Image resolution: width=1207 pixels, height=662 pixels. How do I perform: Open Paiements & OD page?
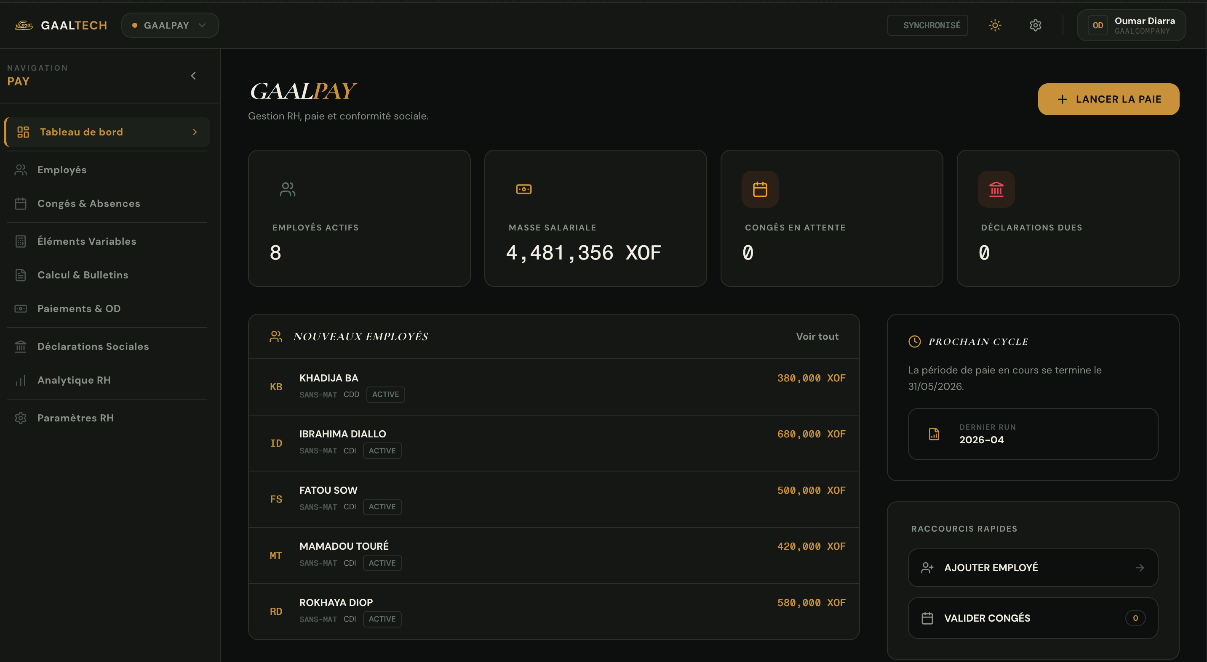[107, 309]
